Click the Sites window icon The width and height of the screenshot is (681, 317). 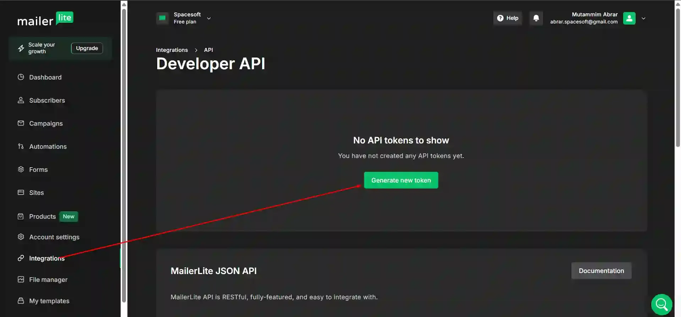[x=21, y=192]
